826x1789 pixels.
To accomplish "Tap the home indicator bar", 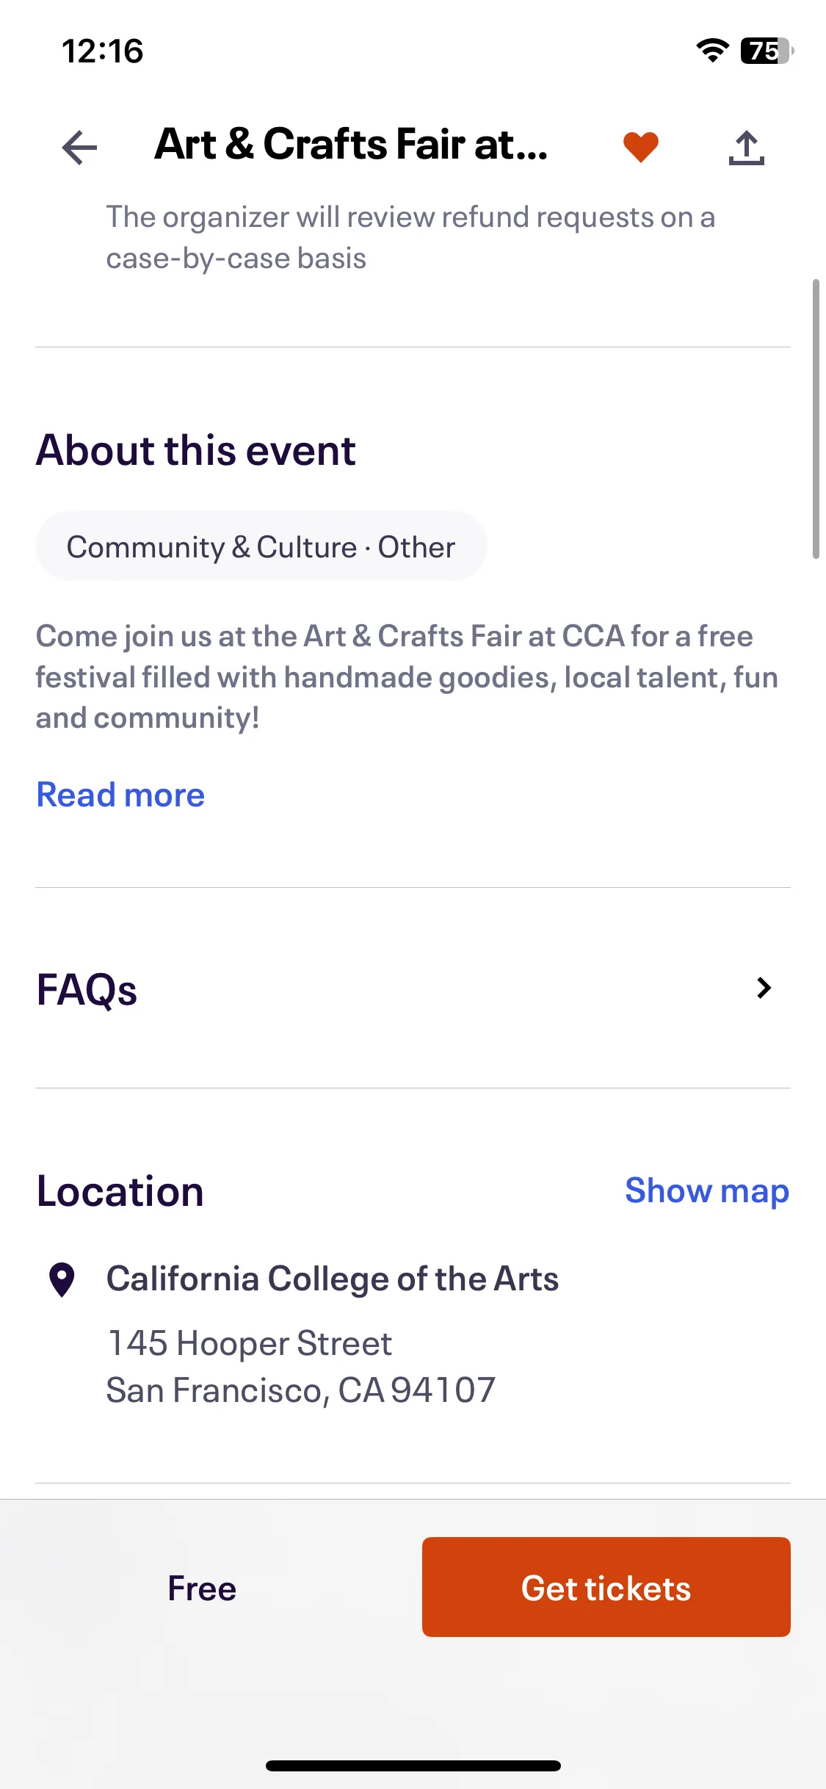I will tap(413, 1765).
